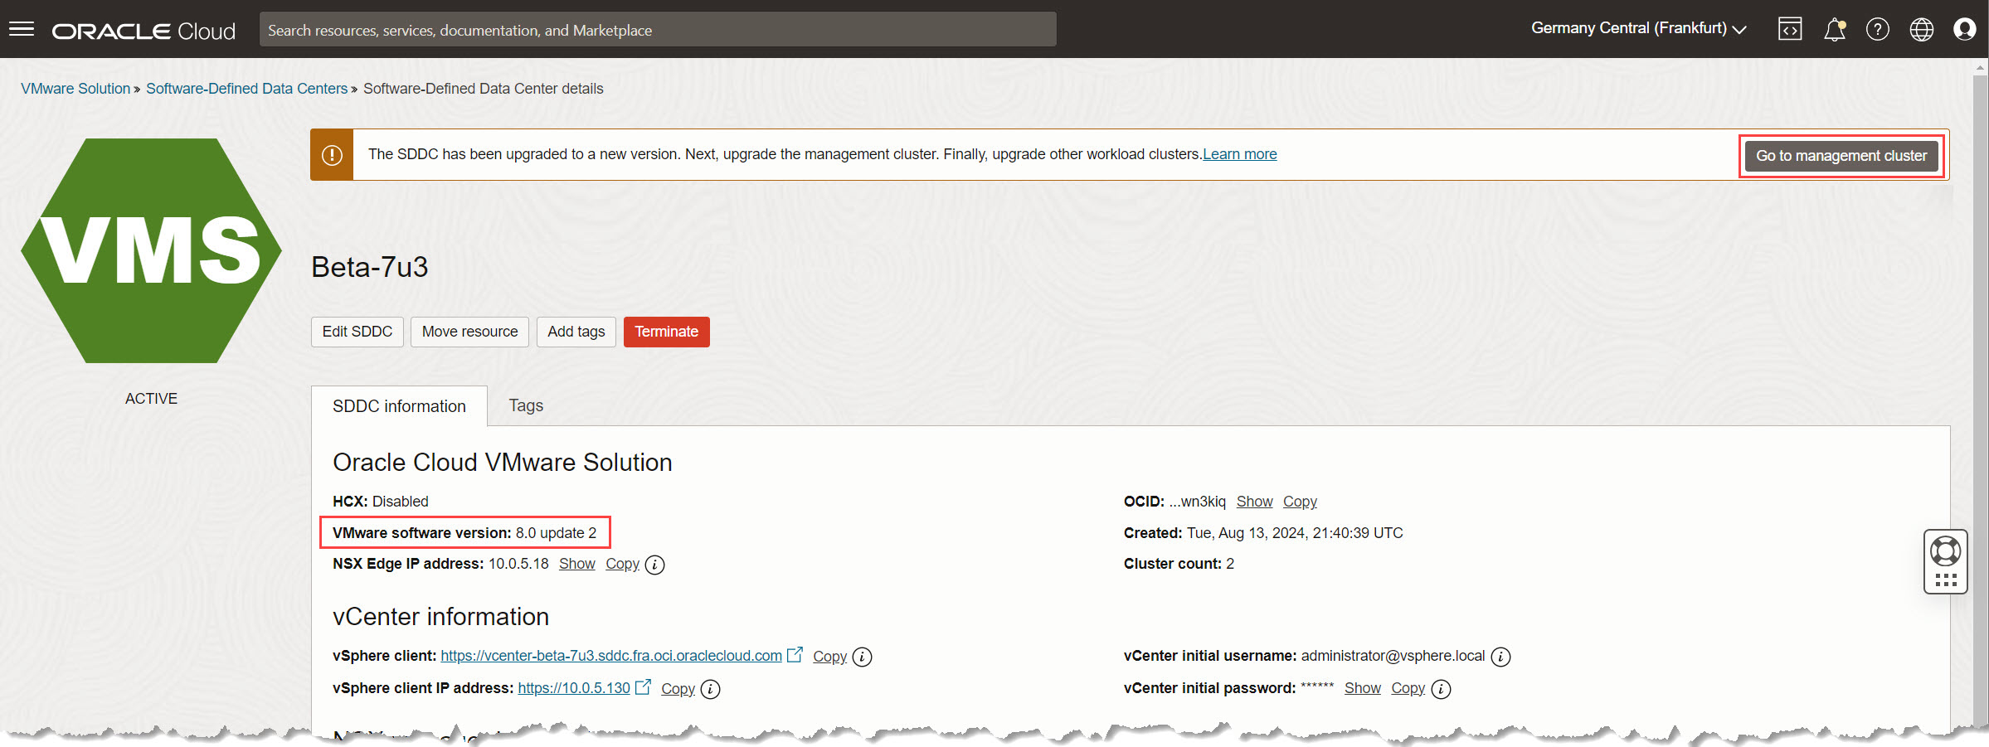Open the support lifebuoy widget
The image size is (1989, 747).
point(1946,552)
